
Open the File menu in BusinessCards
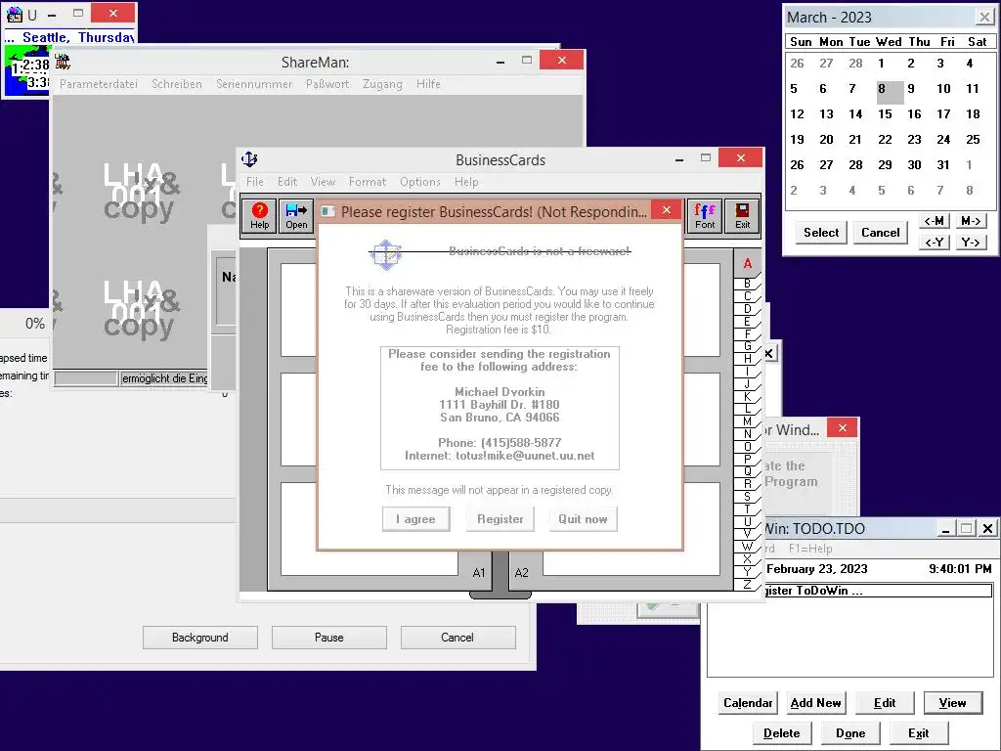pyautogui.click(x=255, y=181)
